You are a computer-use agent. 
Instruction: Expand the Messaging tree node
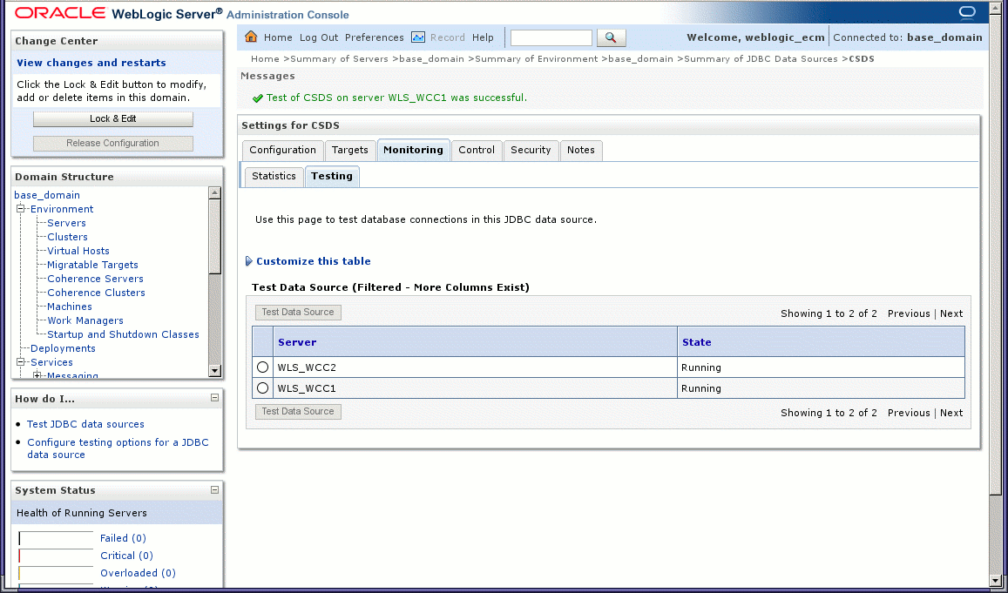tap(37, 375)
